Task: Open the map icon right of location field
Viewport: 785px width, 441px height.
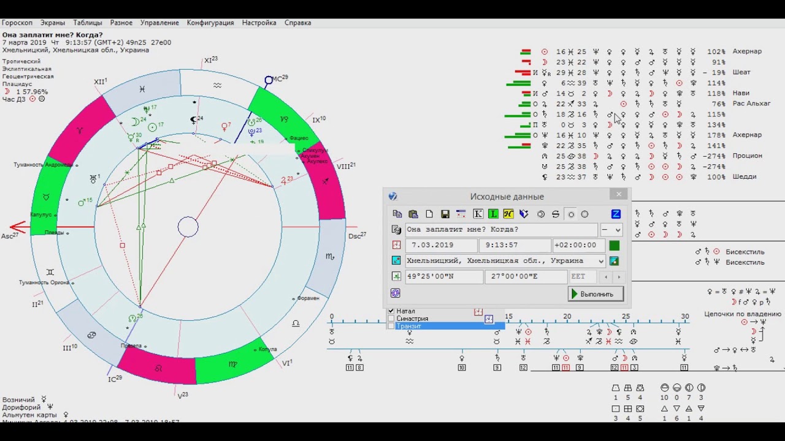Action: point(615,261)
